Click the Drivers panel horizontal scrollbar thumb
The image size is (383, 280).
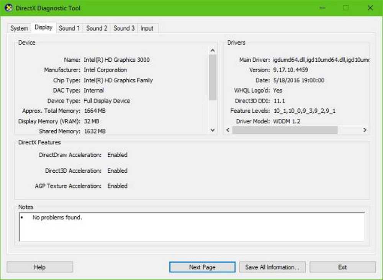[x=285, y=130]
